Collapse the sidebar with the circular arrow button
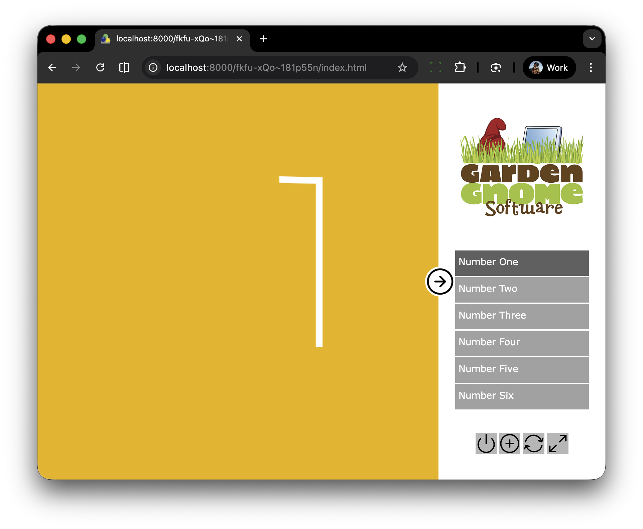The height and width of the screenshot is (529, 643). pyautogui.click(x=440, y=281)
